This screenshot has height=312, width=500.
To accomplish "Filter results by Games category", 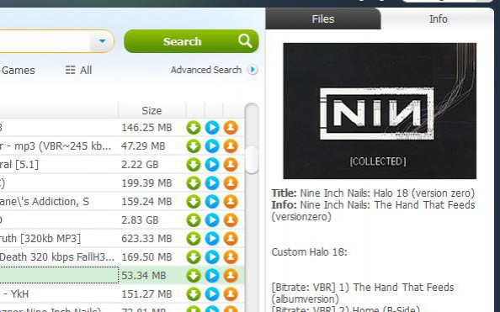I will coord(18,70).
